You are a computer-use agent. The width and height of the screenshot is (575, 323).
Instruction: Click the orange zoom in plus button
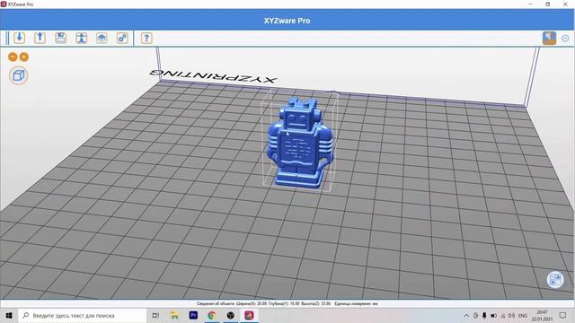pos(24,57)
